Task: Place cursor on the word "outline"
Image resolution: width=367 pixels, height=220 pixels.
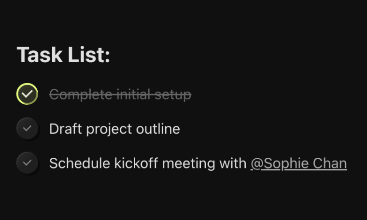Action: [x=157, y=129]
